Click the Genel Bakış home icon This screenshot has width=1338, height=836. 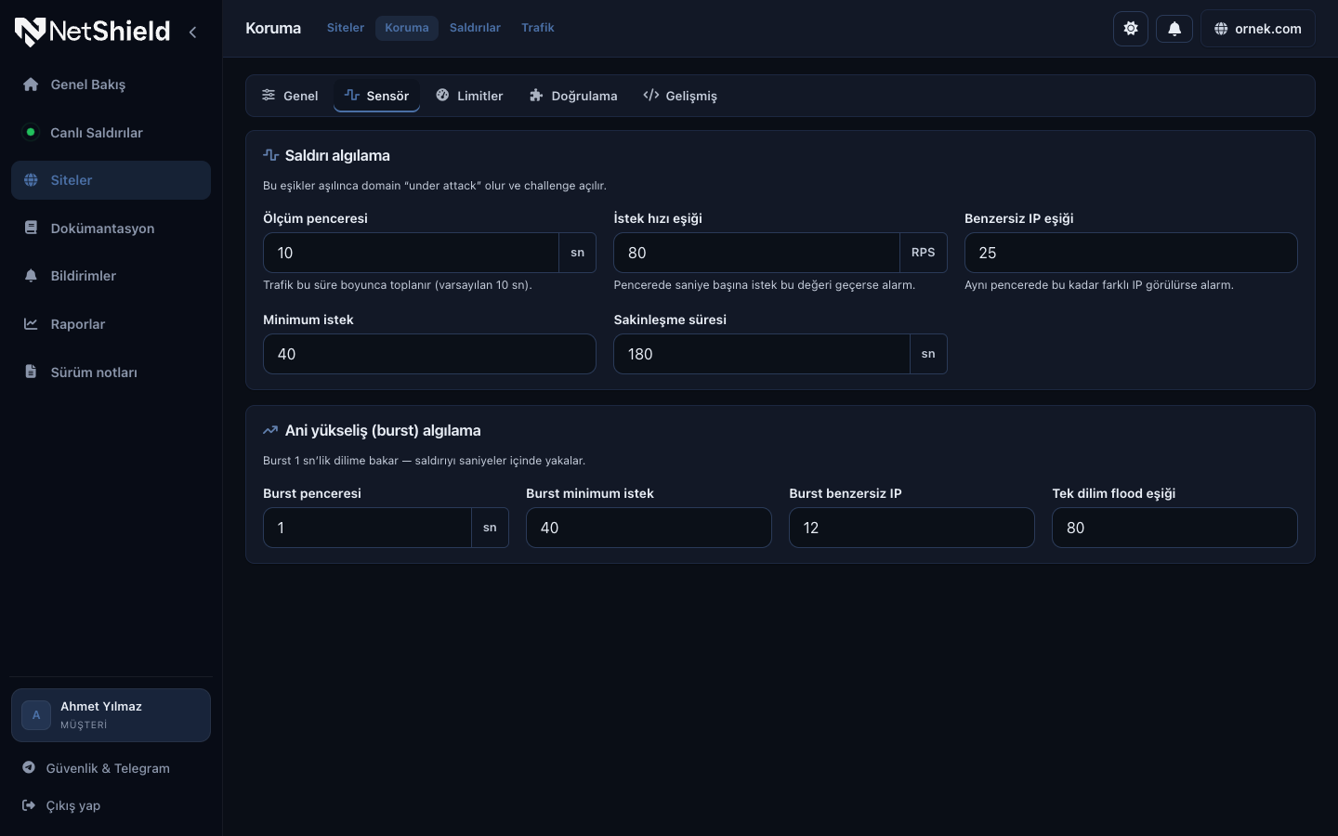(31, 85)
